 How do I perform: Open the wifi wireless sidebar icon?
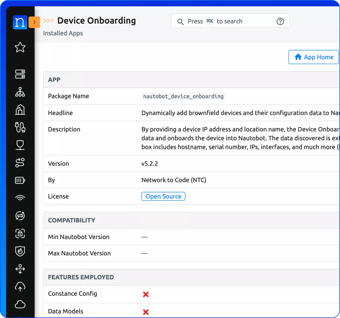coord(20,198)
